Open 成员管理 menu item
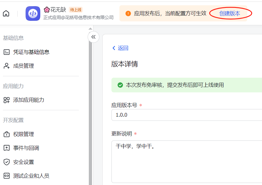This screenshot has height=185, width=262. tap(24, 66)
